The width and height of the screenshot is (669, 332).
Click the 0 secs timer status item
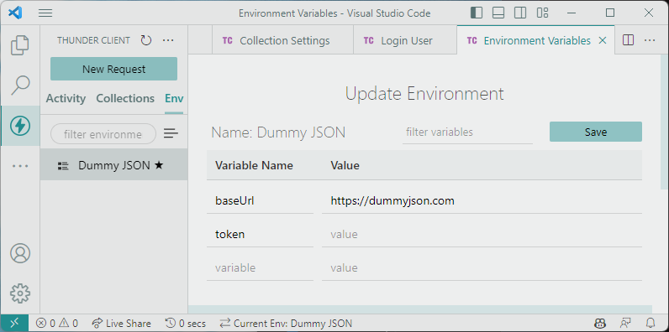coord(185,324)
